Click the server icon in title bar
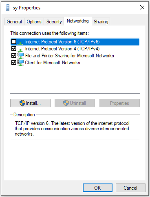This screenshot has height=197, width=150. click(x=8, y=7)
